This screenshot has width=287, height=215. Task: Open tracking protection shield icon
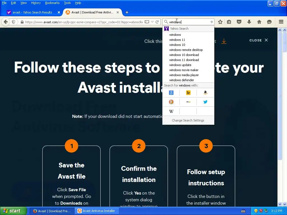coord(13,22)
